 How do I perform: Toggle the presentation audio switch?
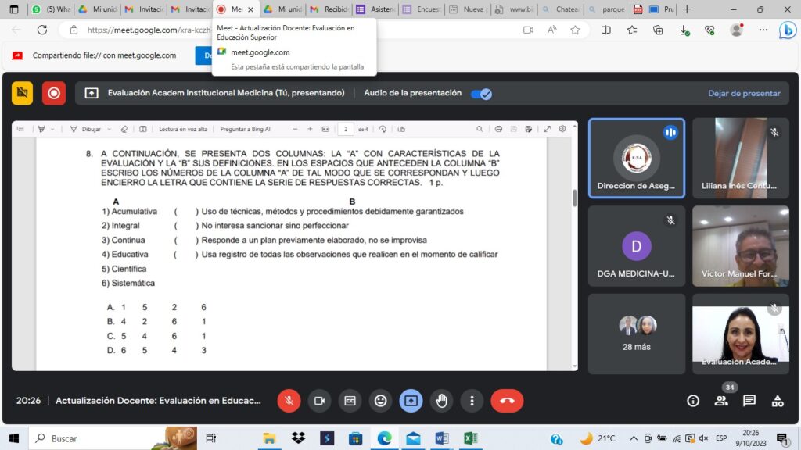(480, 94)
